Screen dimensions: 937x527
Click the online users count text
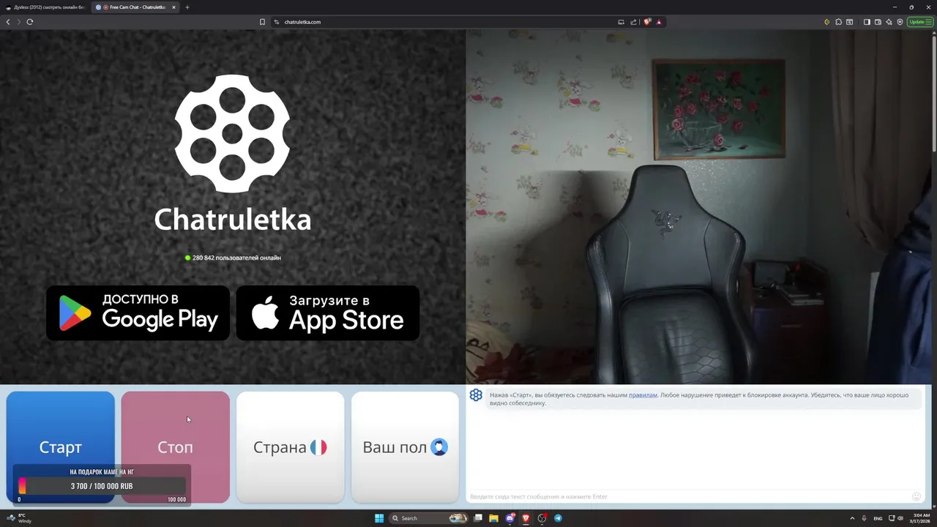[x=236, y=258]
